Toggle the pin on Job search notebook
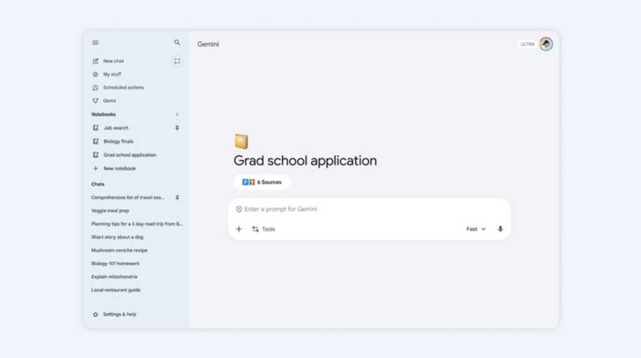This screenshot has height=358, width=641. point(177,128)
